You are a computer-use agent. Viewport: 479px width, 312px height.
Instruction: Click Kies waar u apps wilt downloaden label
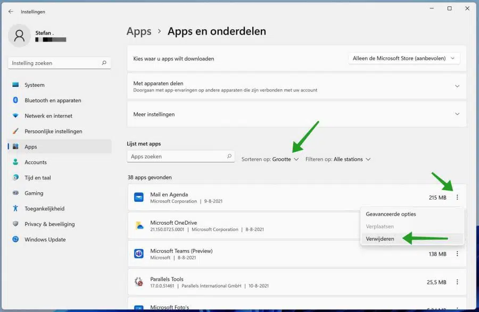click(174, 59)
